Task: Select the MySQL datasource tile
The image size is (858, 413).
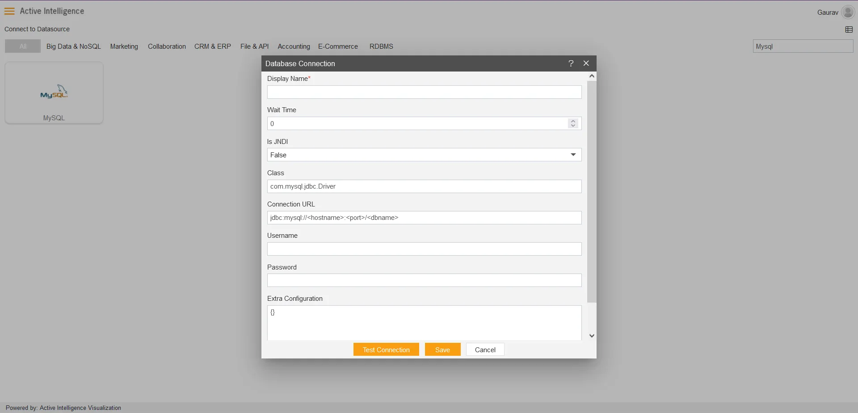Action: [x=54, y=93]
